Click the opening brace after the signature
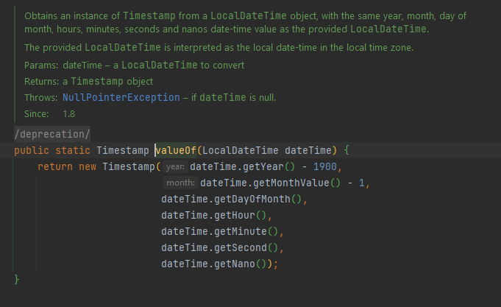Screen dimensions: 501x307 (x=347, y=150)
